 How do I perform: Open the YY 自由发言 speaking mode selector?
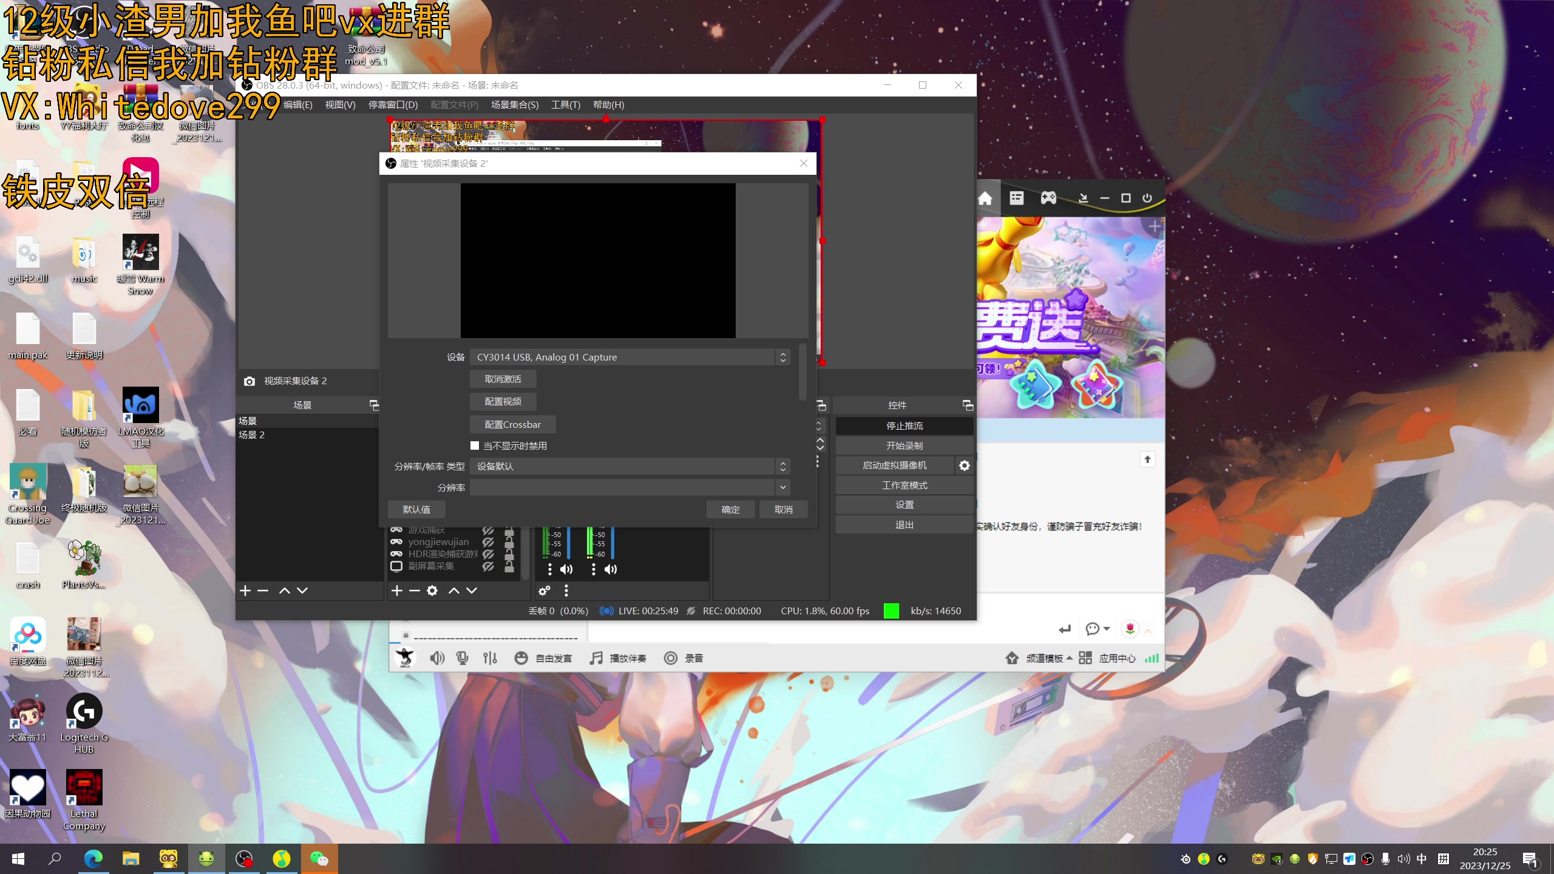pyautogui.click(x=543, y=658)
